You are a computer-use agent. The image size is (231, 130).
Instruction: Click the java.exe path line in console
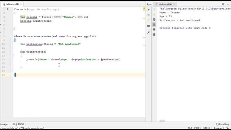pos(195,9)
